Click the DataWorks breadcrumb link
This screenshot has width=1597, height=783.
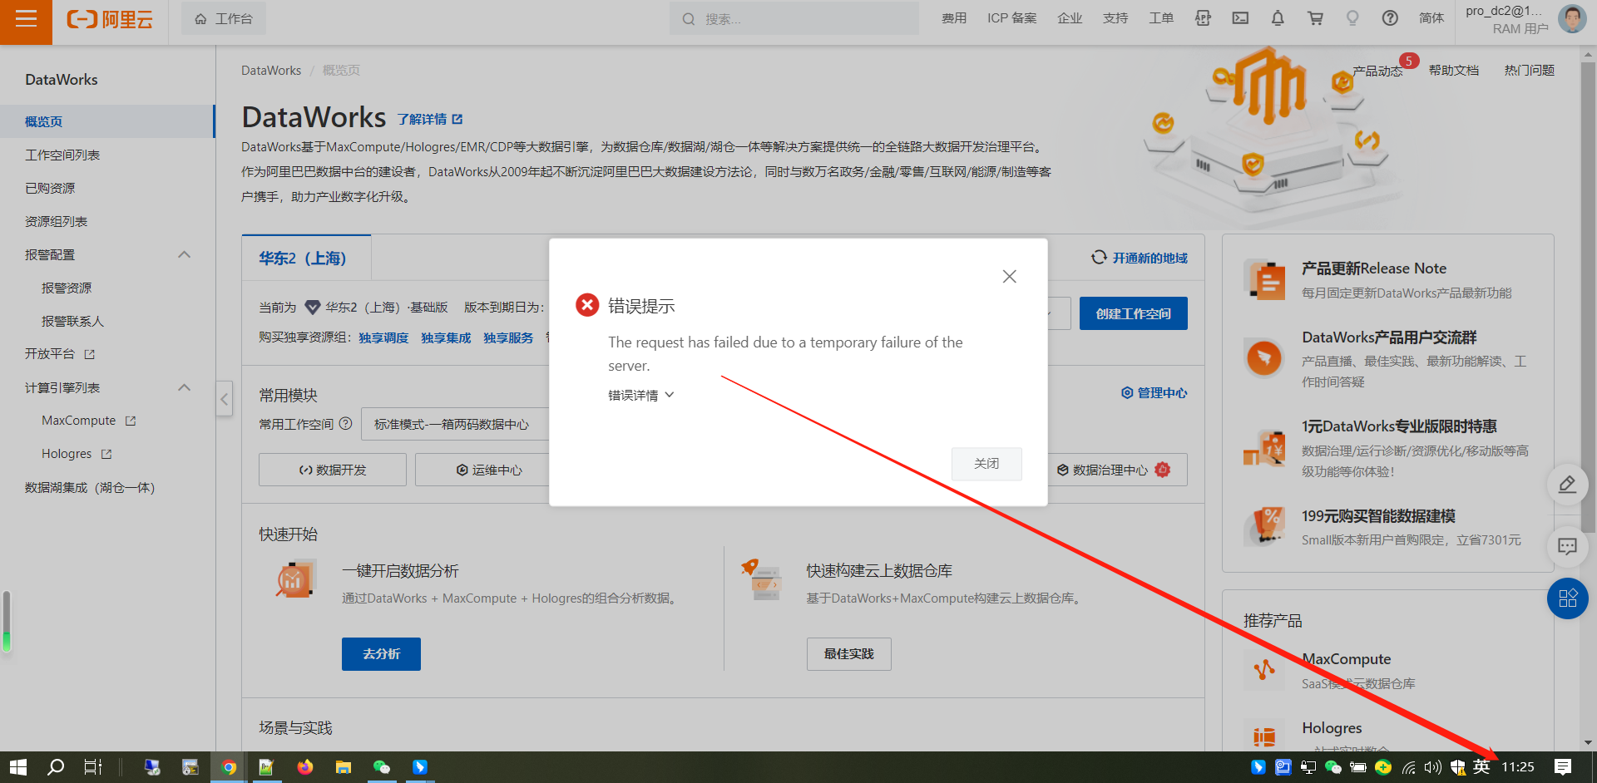(x=271, y=71)
